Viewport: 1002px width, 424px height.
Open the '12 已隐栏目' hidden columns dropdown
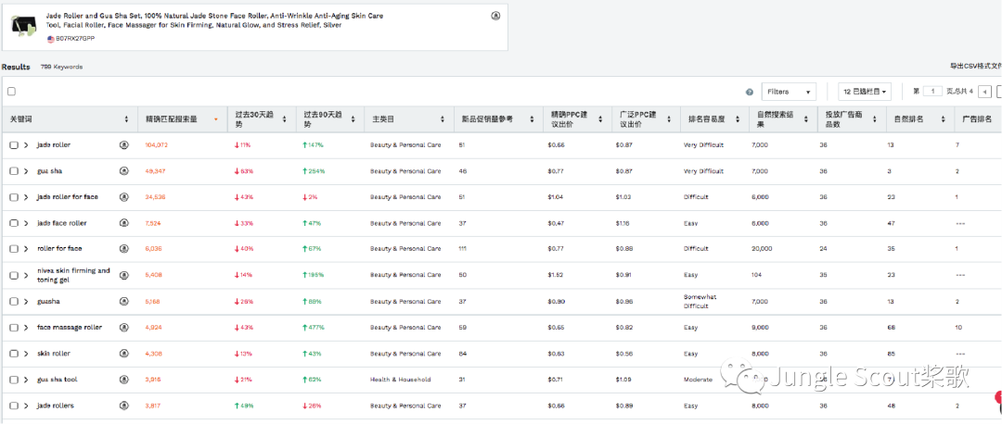(865, 92)
